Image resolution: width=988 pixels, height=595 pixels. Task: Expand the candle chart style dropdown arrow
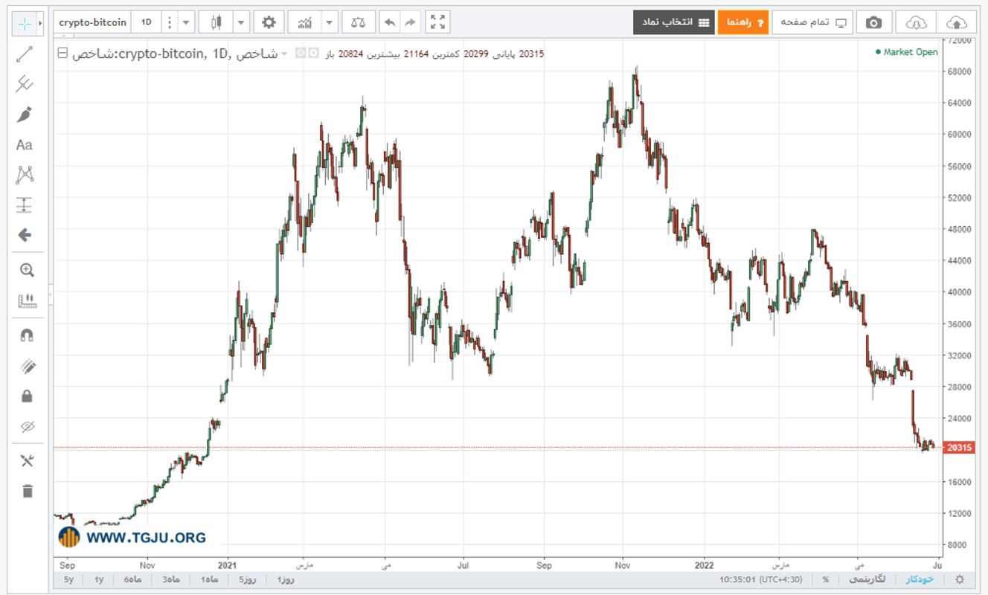coord(241,22)
